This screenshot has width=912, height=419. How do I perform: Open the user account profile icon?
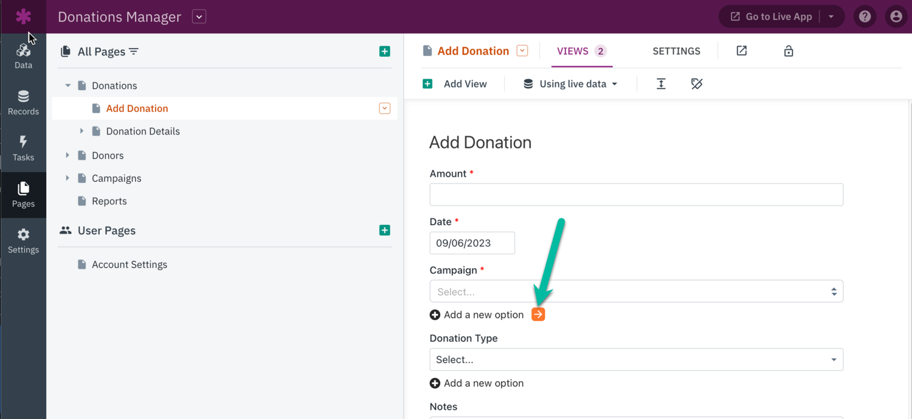[x=896, y=17]
